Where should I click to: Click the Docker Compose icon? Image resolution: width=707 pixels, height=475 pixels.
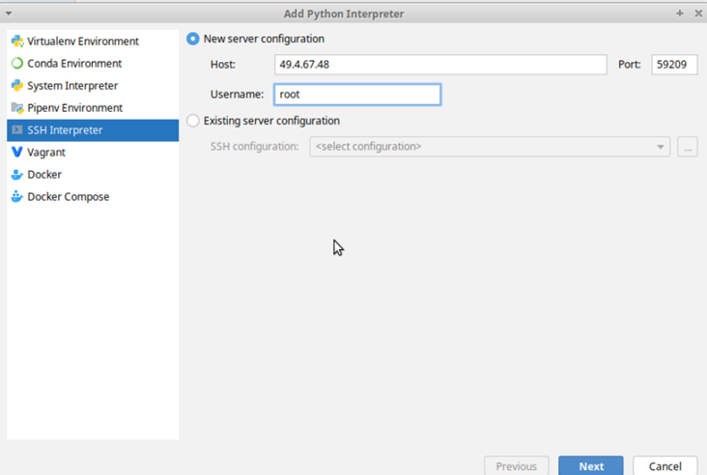click(x=17, y=197)
